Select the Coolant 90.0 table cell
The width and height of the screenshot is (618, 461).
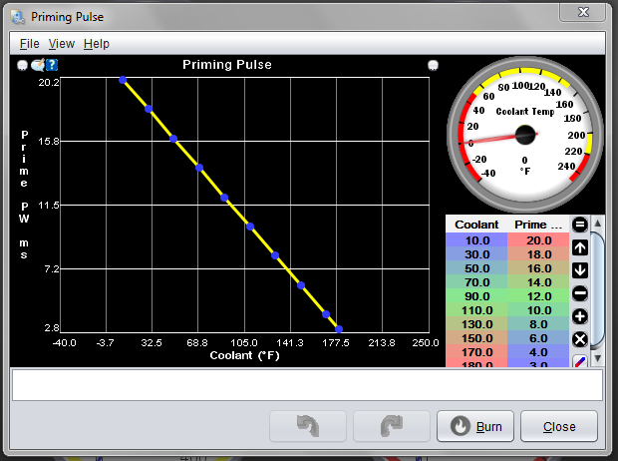pos(476,296)
